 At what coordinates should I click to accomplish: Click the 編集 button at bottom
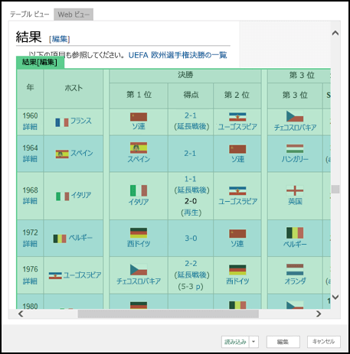(x=283, y=342)
